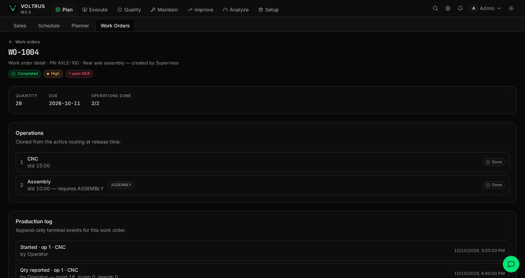Open the Execute module

coord(95,10)
